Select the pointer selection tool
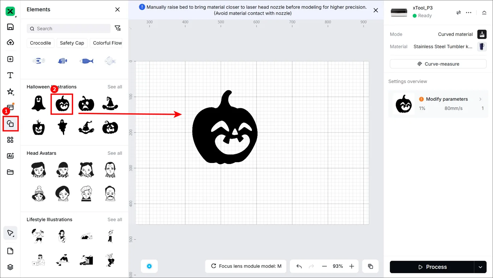Viewport: 493px width, 278px height. (10, 233)
